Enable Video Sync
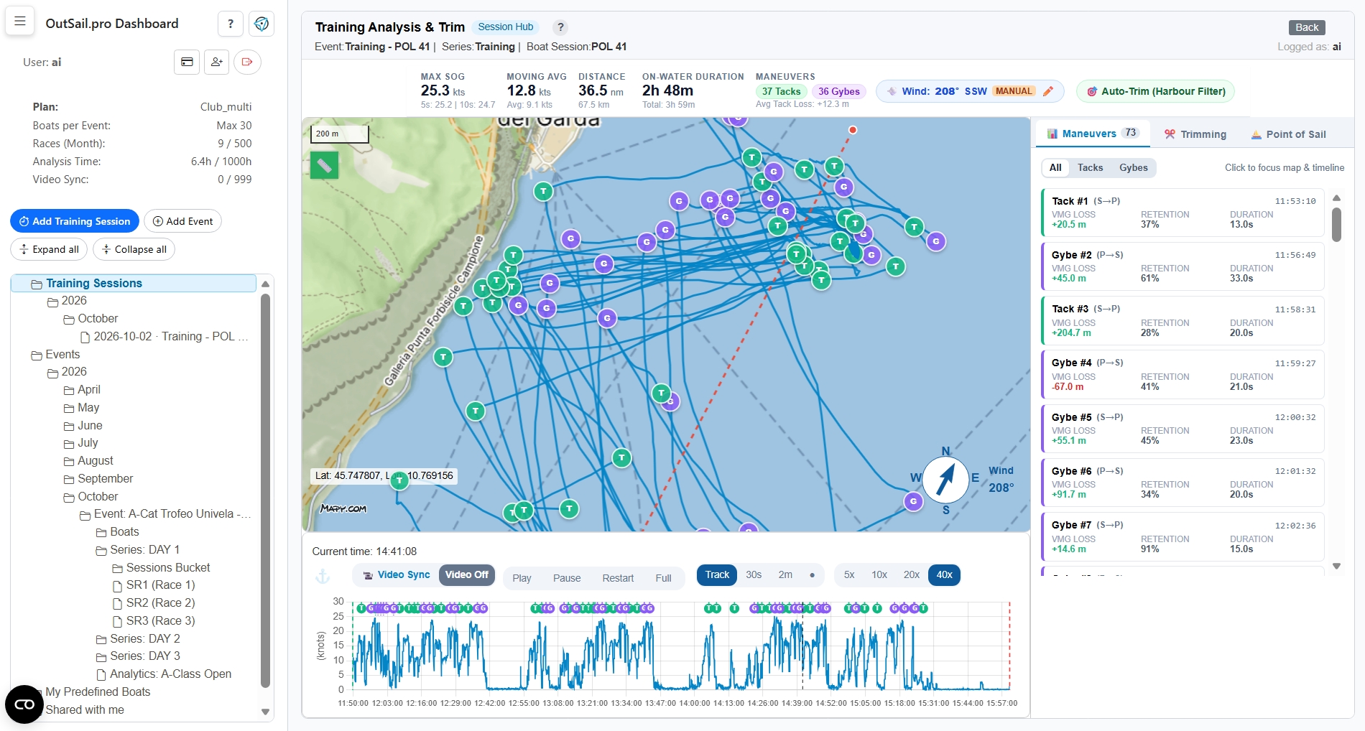Viewport: 1365px width, 731px height. (396, 575)
